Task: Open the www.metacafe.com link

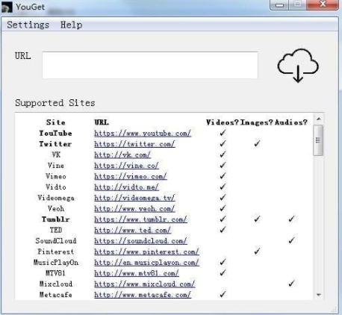Action: pyautogui.click(x=143, y=295)
